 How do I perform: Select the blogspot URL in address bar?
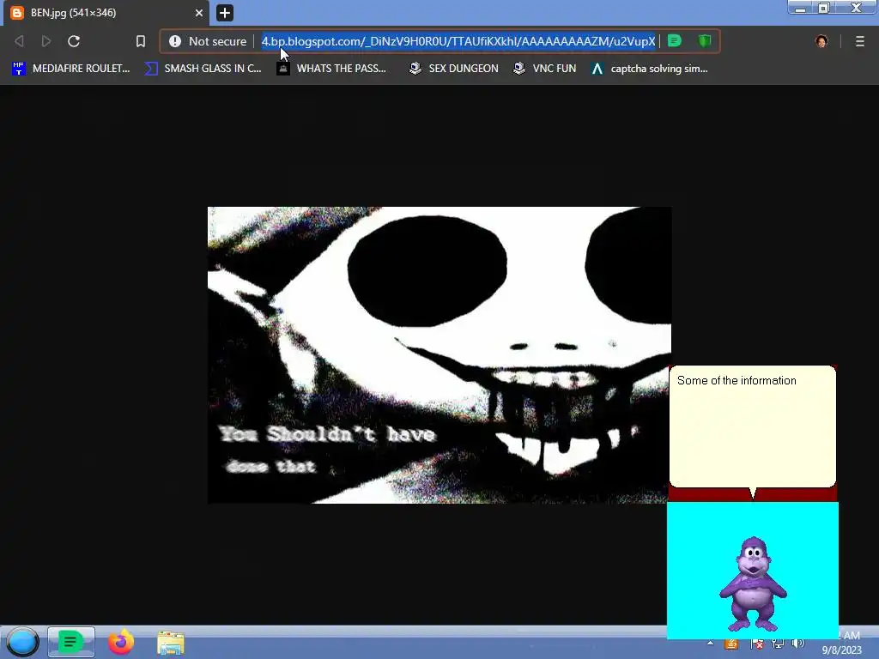tap(458, 41)
